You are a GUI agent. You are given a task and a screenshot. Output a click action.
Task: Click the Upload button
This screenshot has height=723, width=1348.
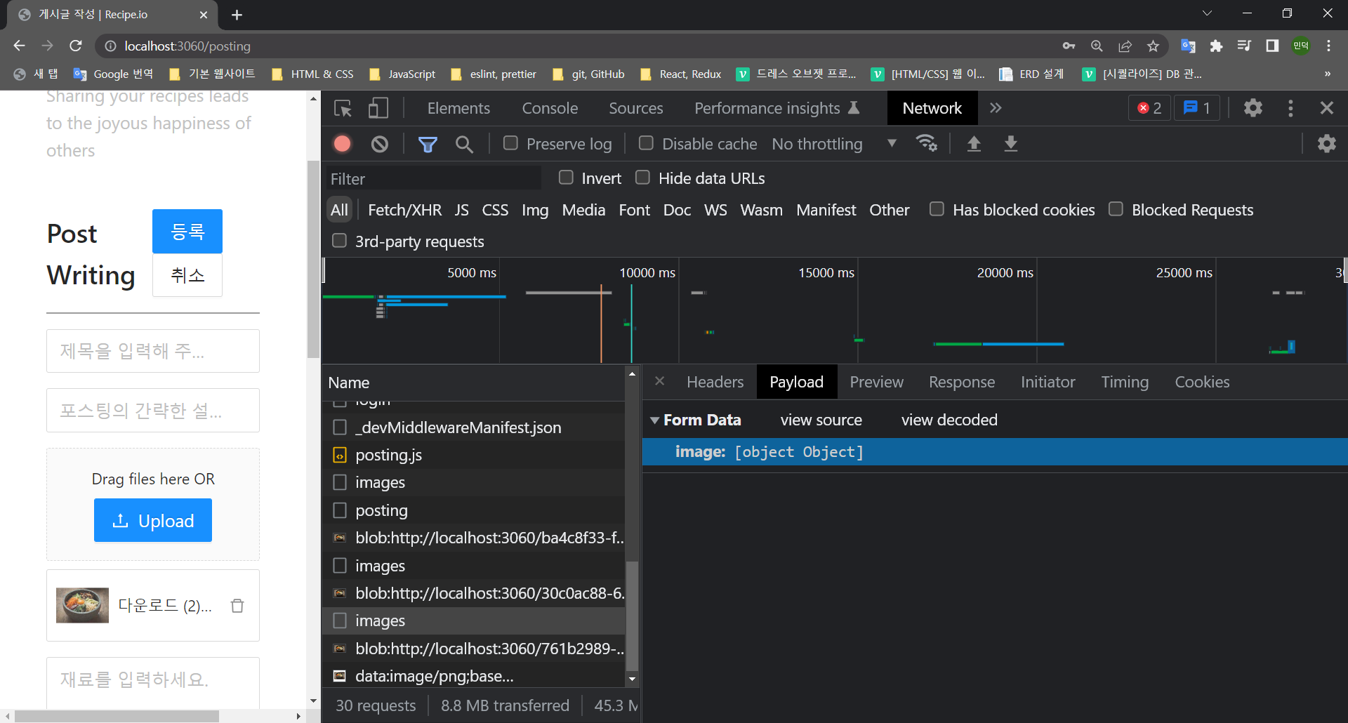tap(153, 520)
